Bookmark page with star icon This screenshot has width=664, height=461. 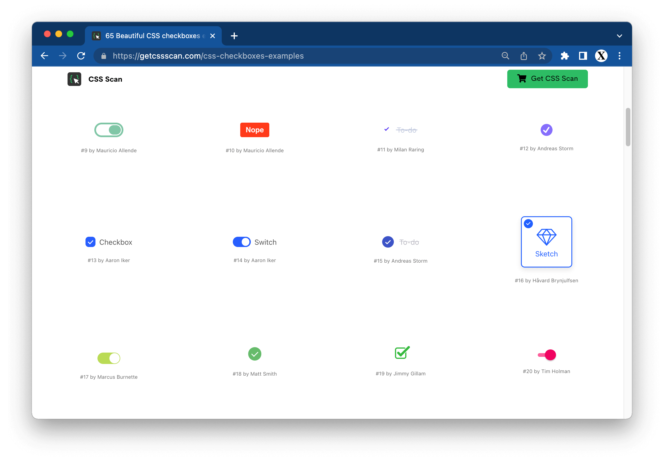click(x=542, y=56)
